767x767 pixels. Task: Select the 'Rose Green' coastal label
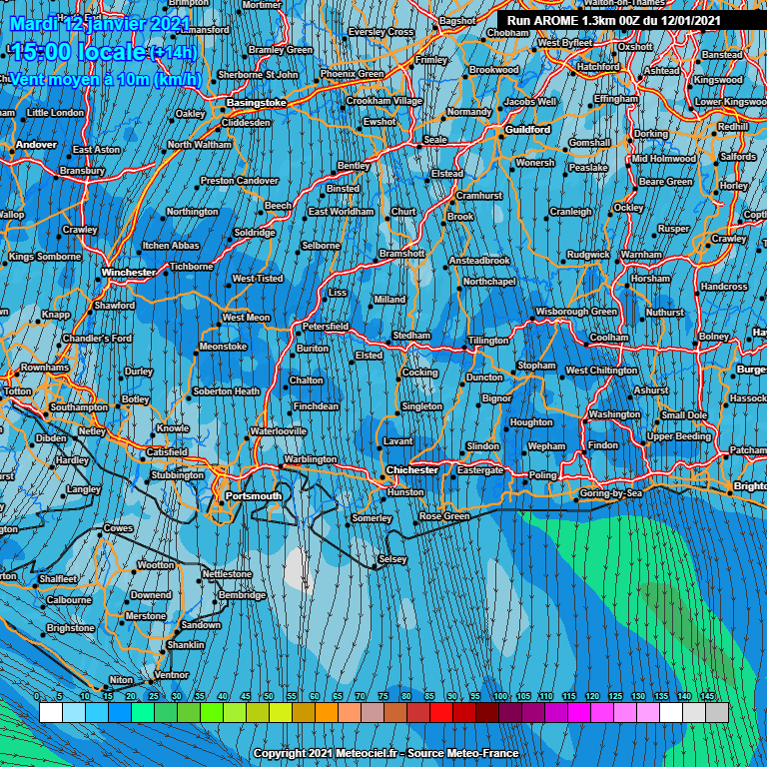pyautogui.click(x=444, y=516)
